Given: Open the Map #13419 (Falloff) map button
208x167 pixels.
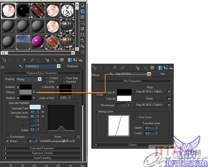Looking at the screenshot, I should [x=149, y=92].
